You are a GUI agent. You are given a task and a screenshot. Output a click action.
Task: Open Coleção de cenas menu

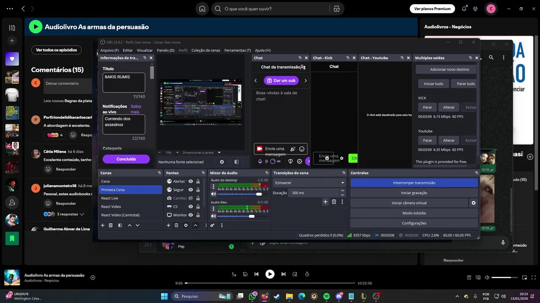206,50
